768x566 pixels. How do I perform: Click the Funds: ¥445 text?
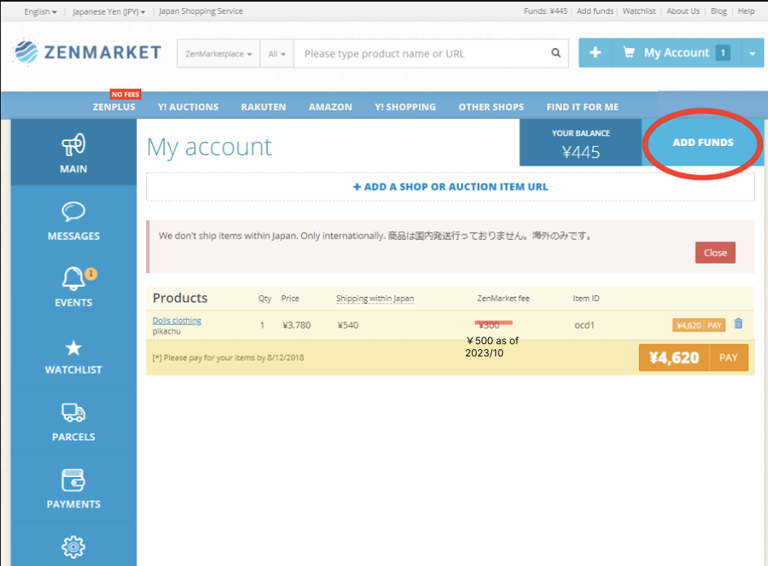545,11
